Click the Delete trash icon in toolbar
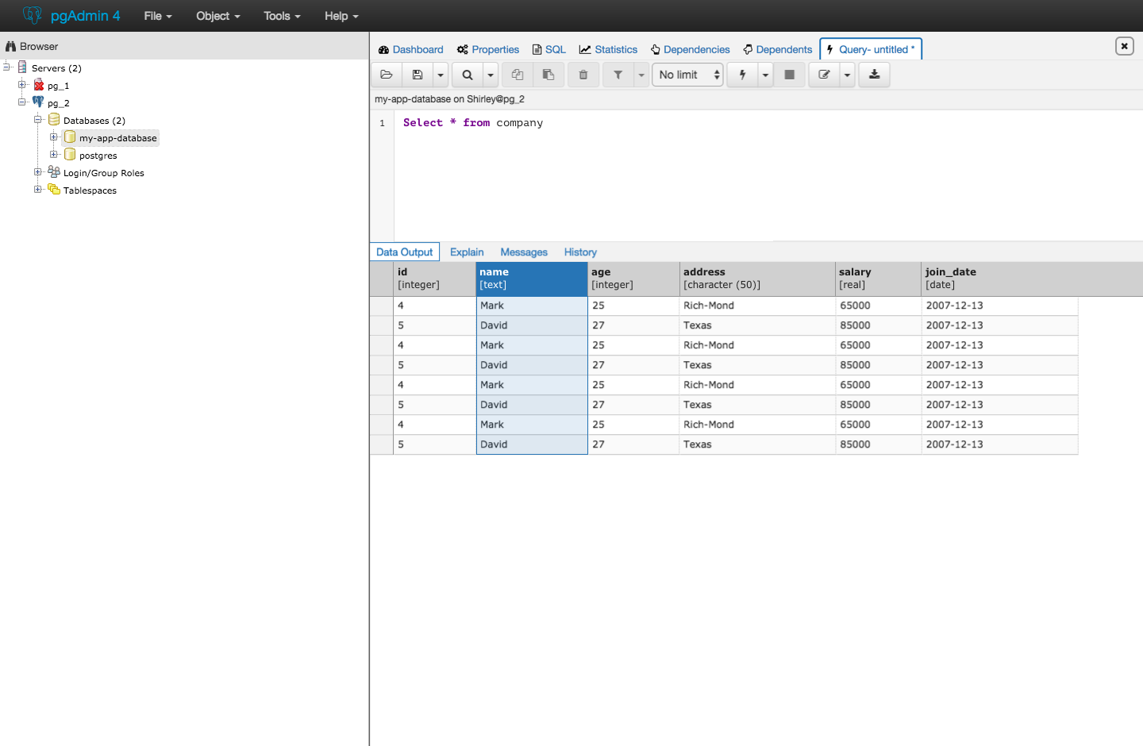Image resolution: width=1143 pixels, height=746 pixels. point(583,75)
